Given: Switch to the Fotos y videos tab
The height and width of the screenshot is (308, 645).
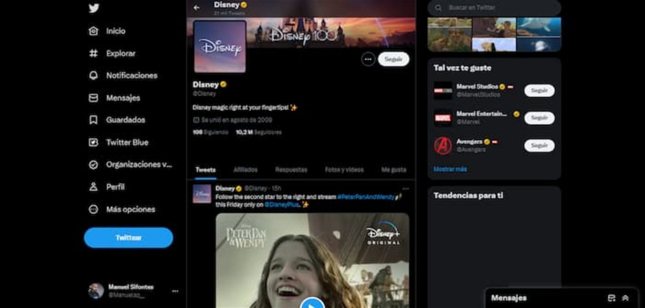Looking at the screenshot, I should point(344,170).
